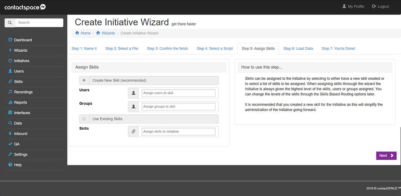Click the Help question mark icon
Screen dimensions: 401x196
point(10,165)
